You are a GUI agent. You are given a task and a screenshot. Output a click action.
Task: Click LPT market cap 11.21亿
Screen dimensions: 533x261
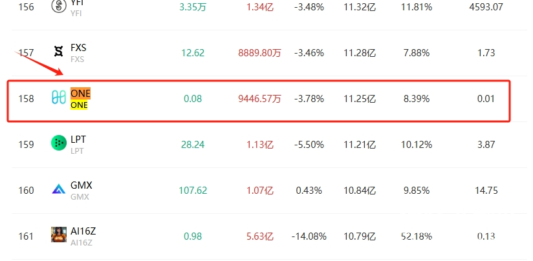click(x=360, y=145)
